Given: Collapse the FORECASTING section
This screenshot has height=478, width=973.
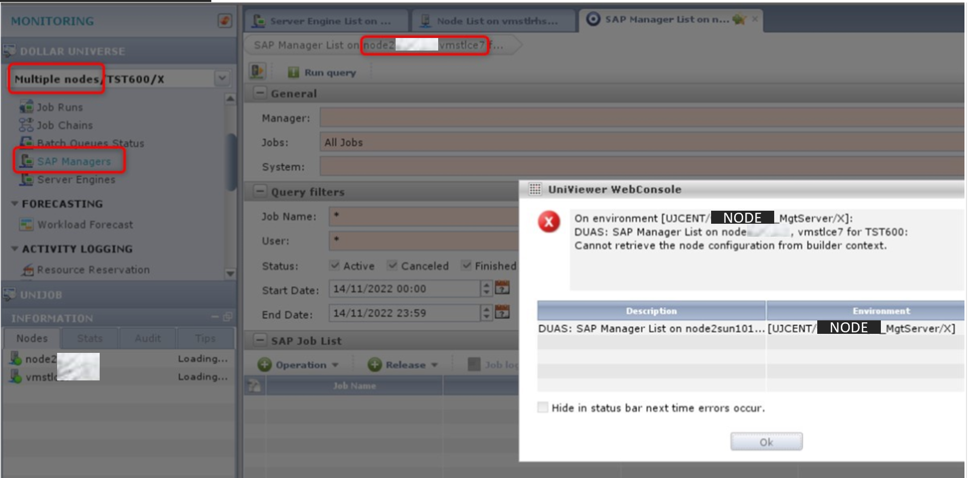Looking at the screenshot, I should pyautogui.click(x=15, y=204).
